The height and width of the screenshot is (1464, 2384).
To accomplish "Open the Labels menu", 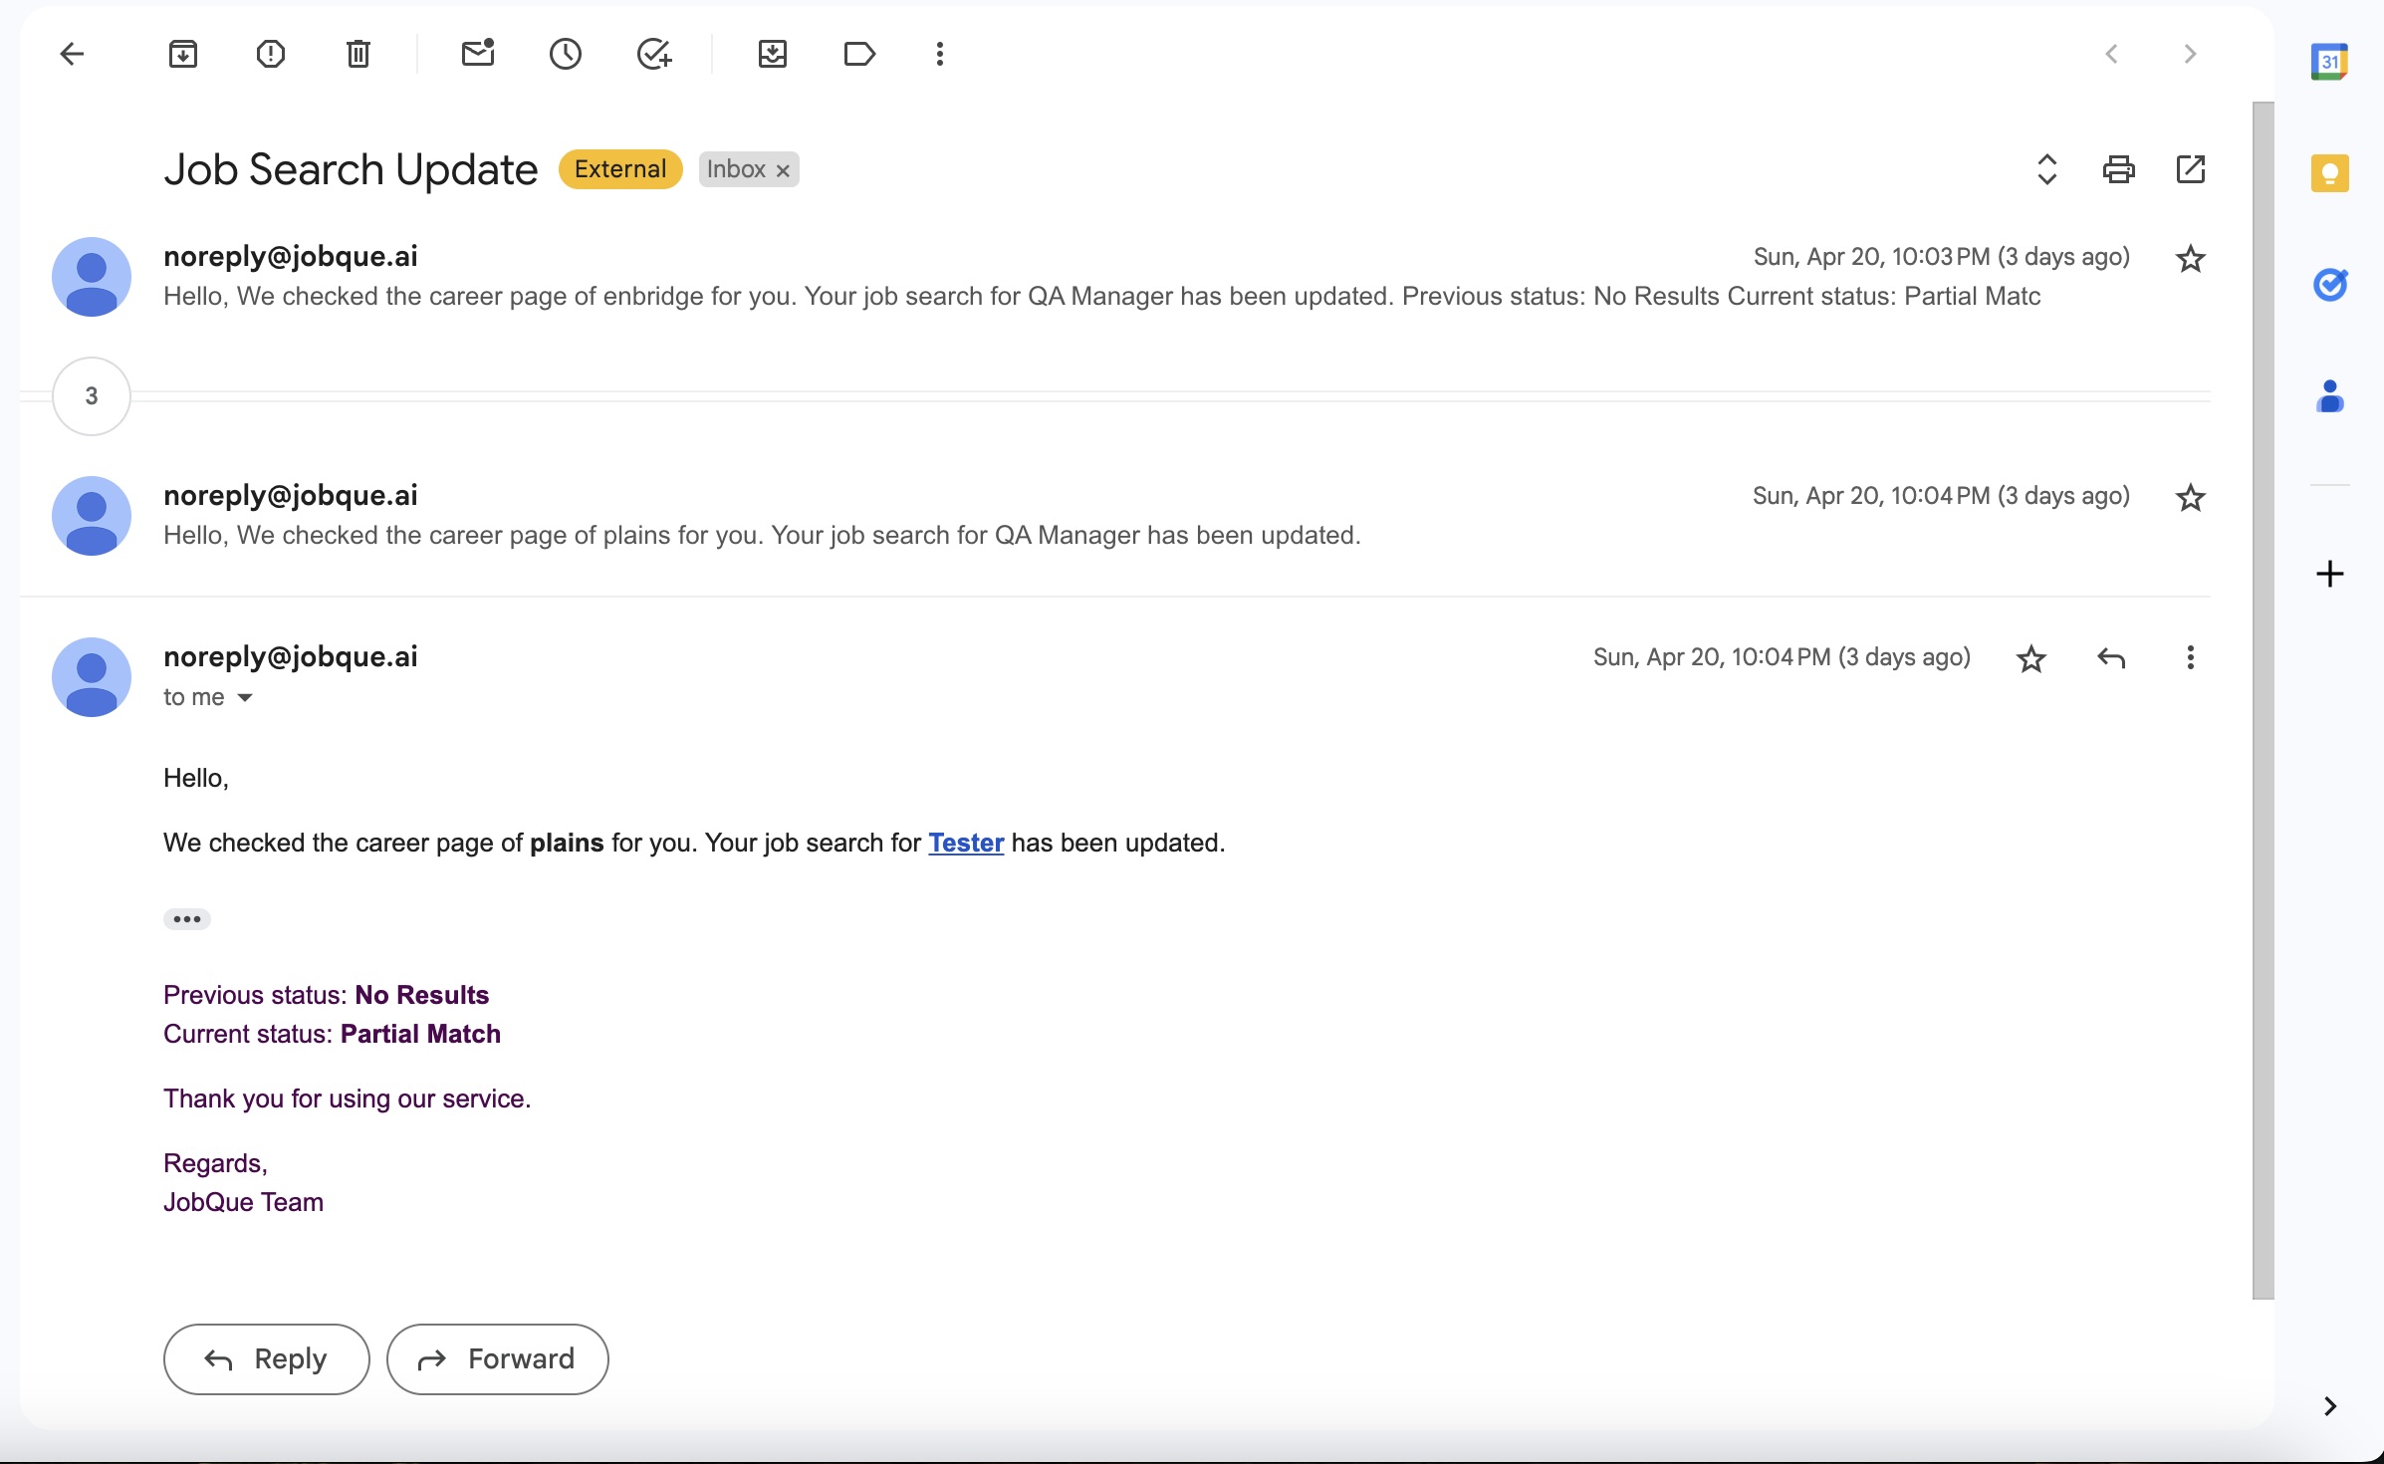I will pos(859,54).
